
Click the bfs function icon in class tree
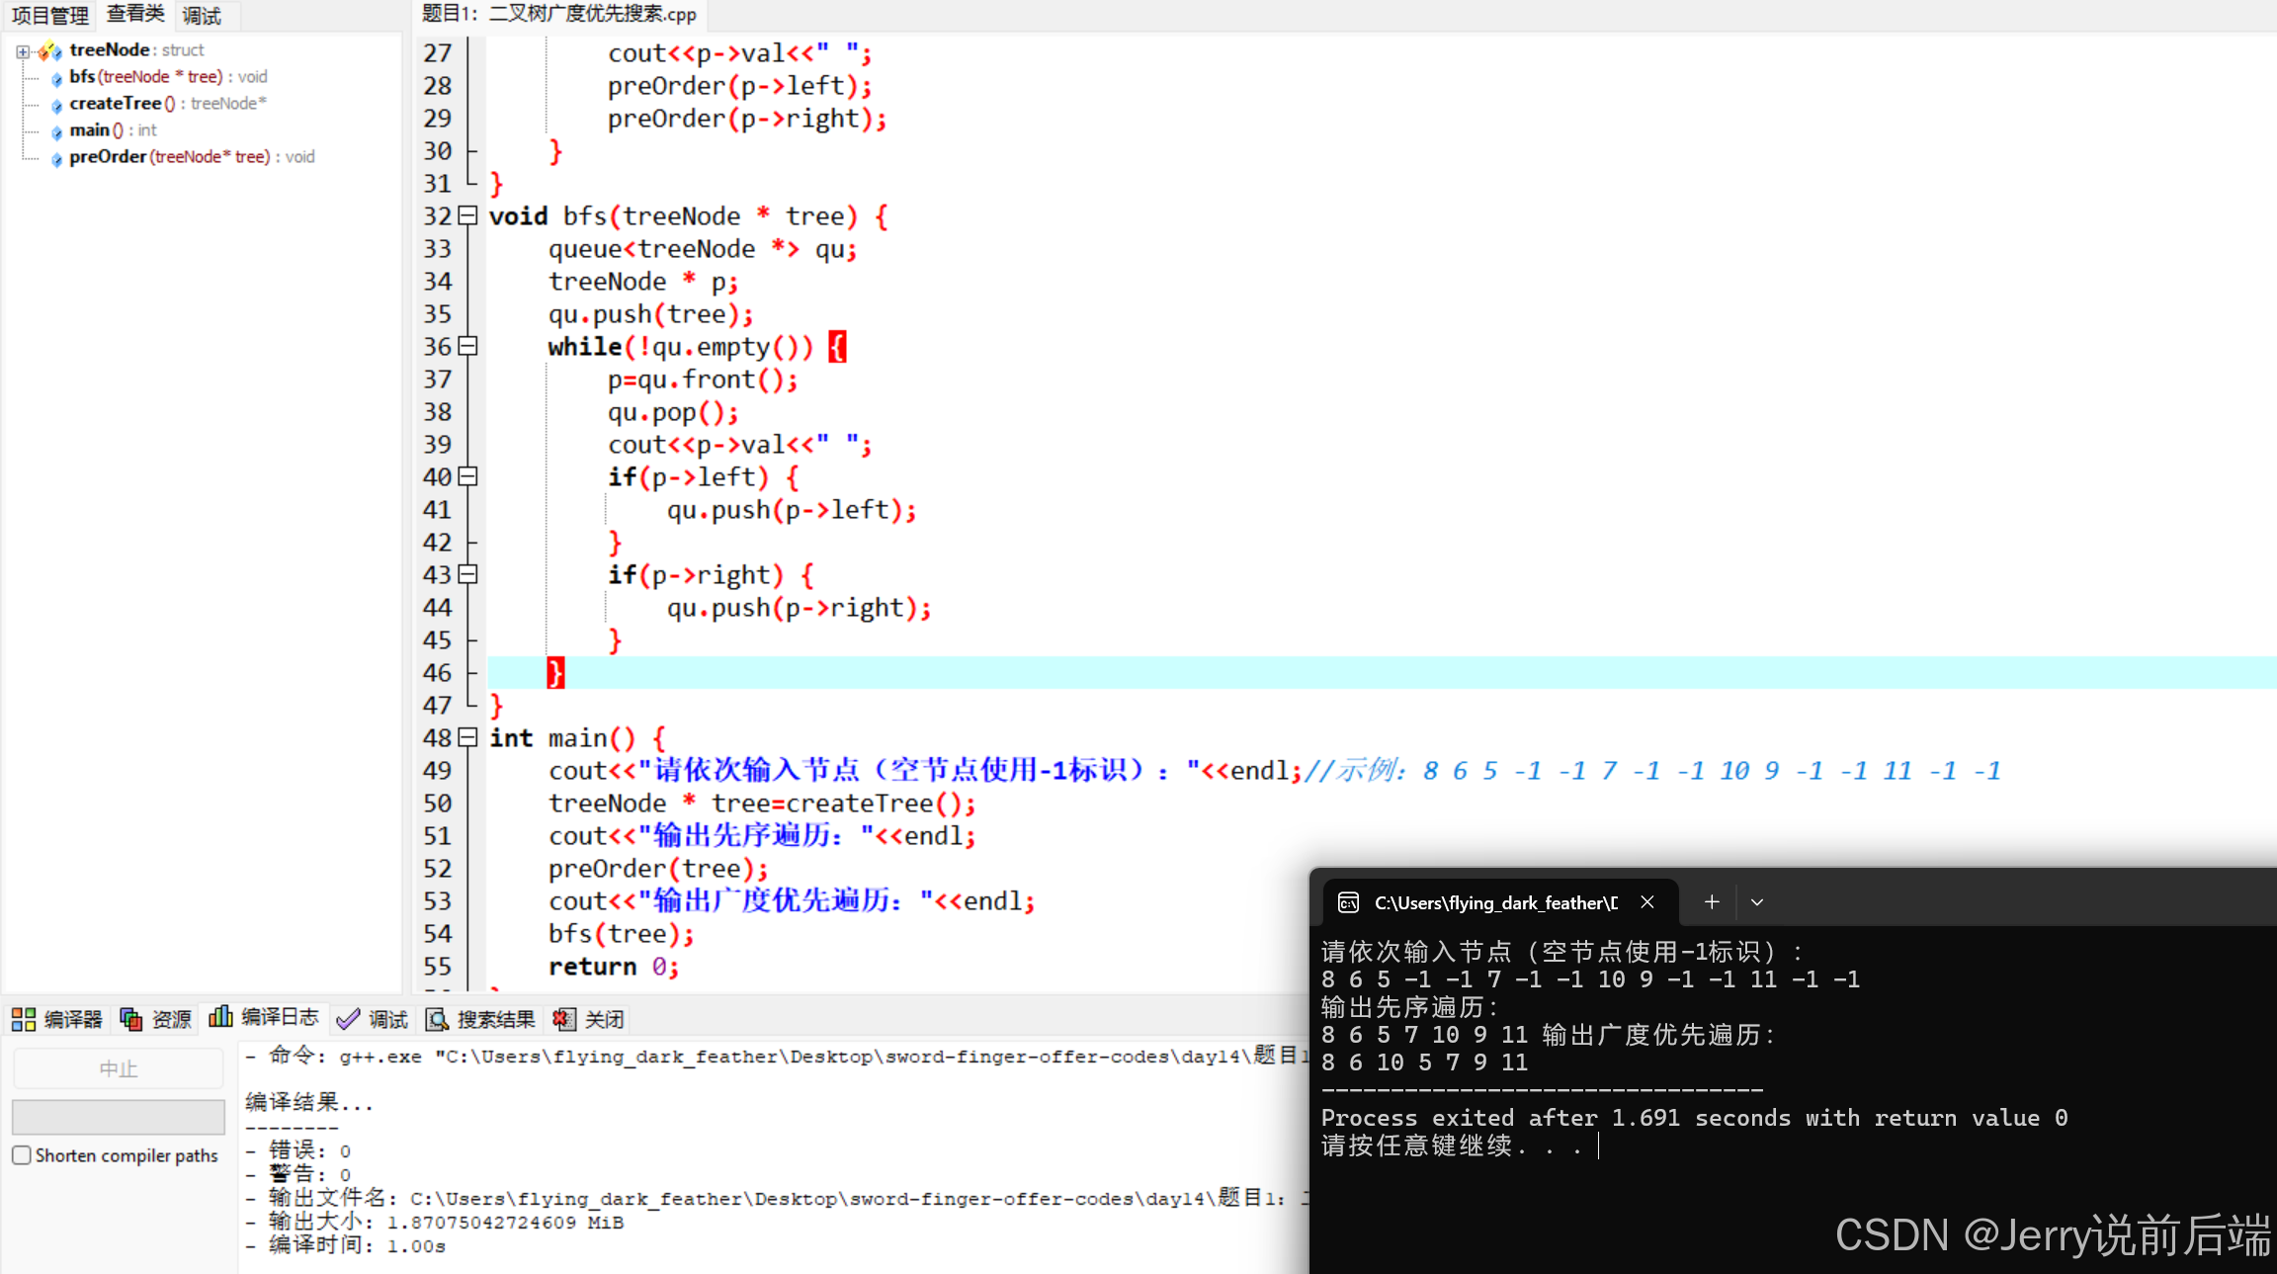click(56, 78)
